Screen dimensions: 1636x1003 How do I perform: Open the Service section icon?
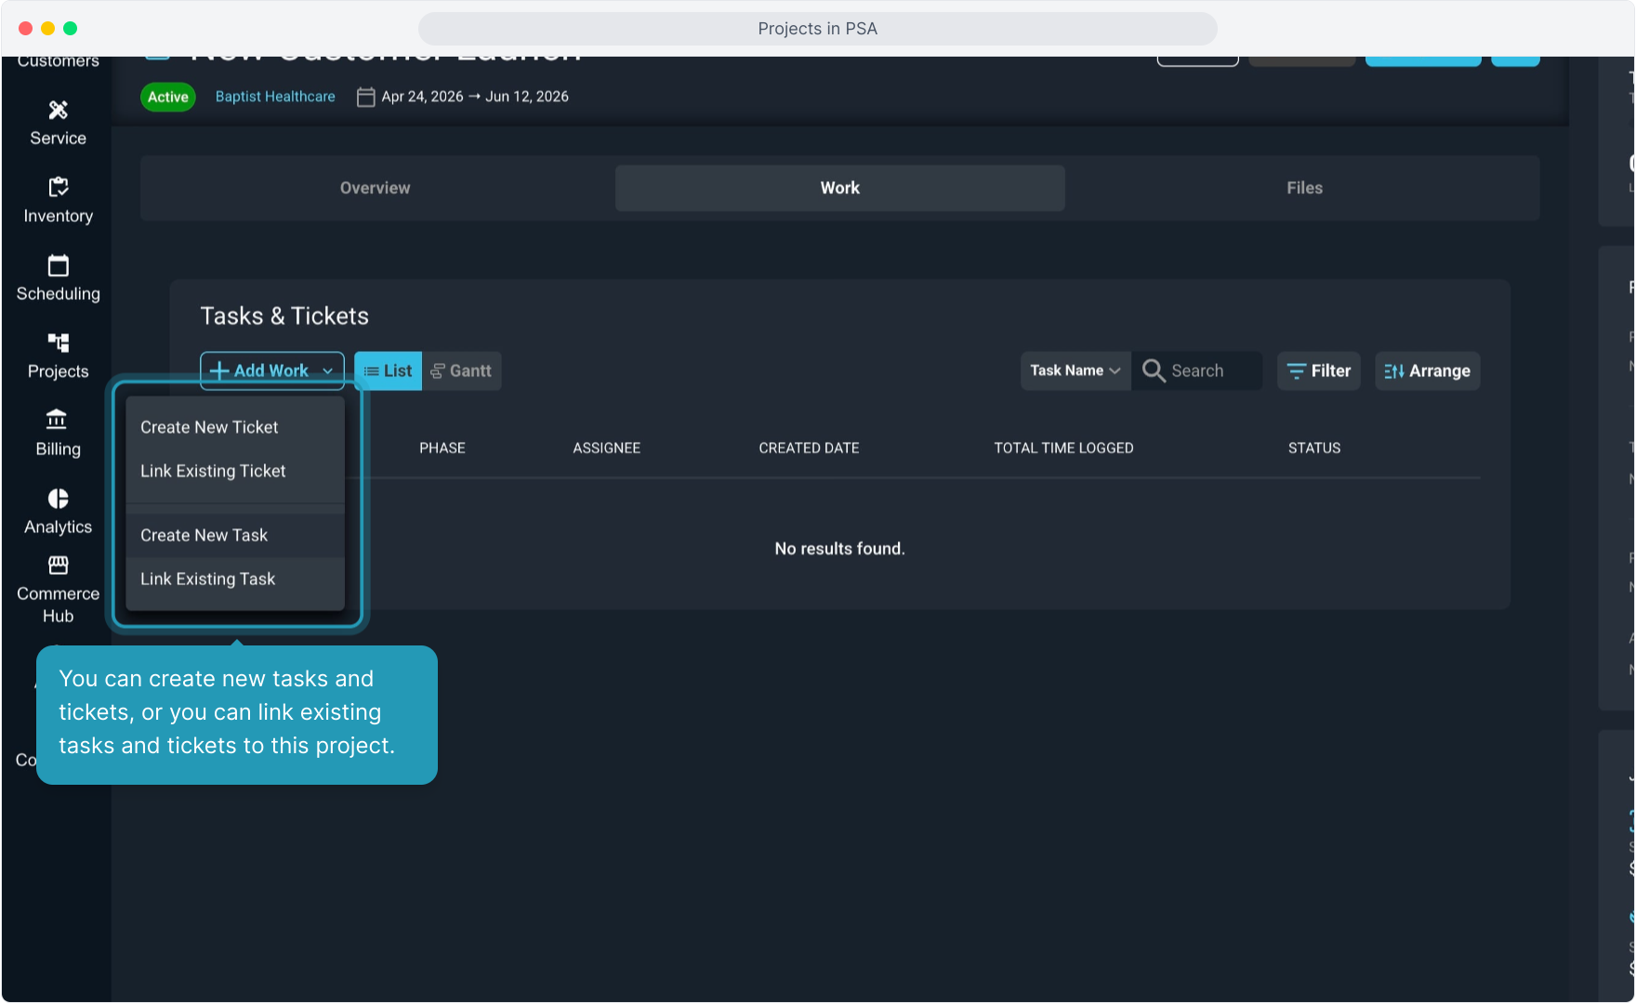tap(58, 111)
